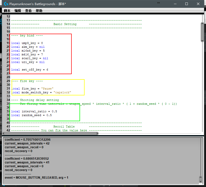Click line 'local scarl_key = nil'
This screenshot has width=206, height=187.
pyautogui.click(x=30, y=58)
